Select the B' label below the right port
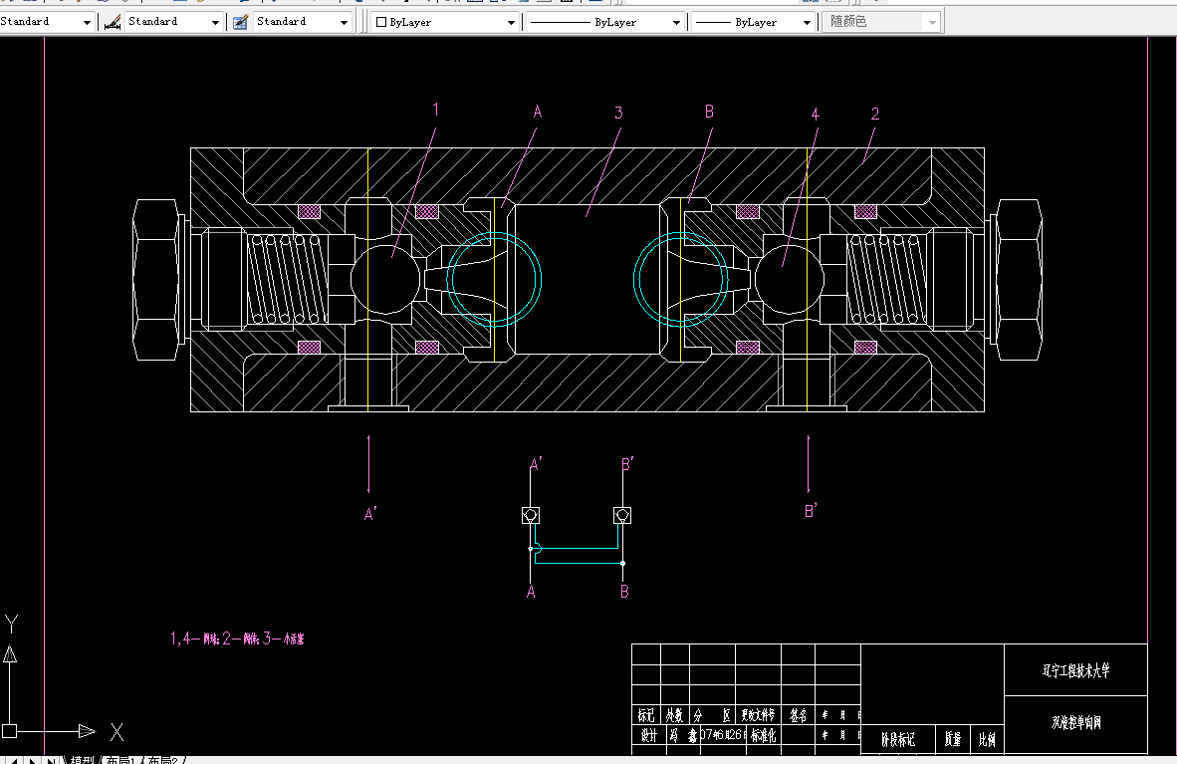This screenshot has width=1177, height=764. [x=811, y=511]
